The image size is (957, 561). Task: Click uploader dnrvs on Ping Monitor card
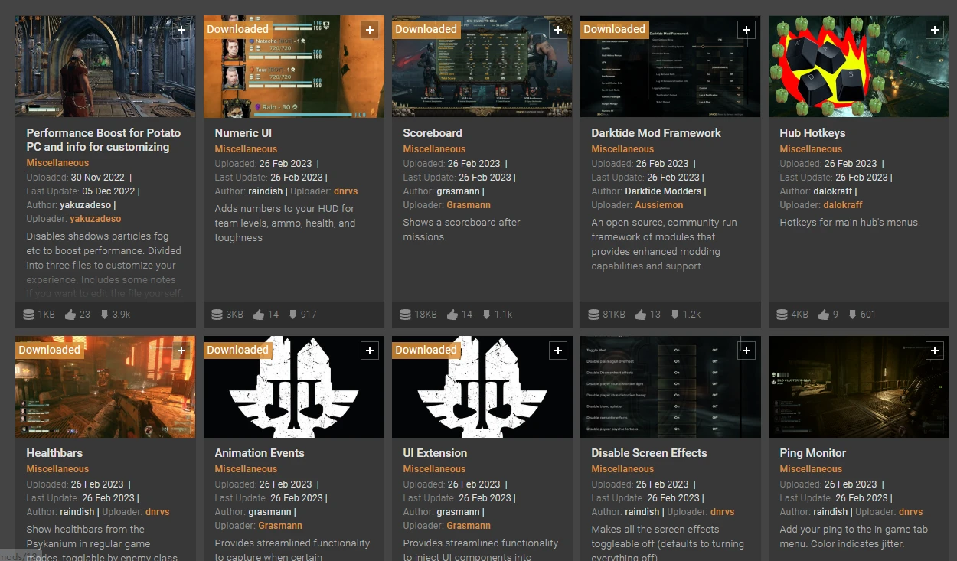coord(911,512)
